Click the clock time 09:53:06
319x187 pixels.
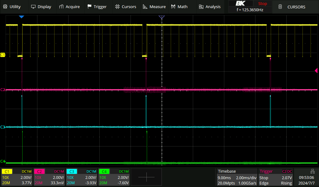307,178
